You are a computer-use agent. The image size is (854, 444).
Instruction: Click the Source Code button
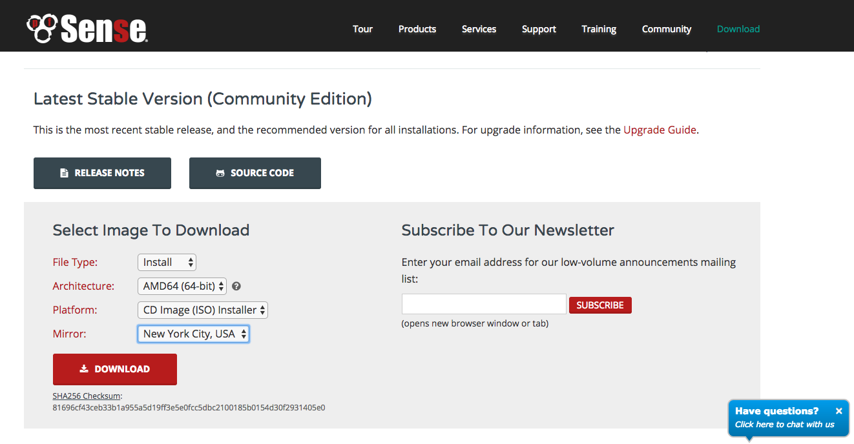pos(255,173)
